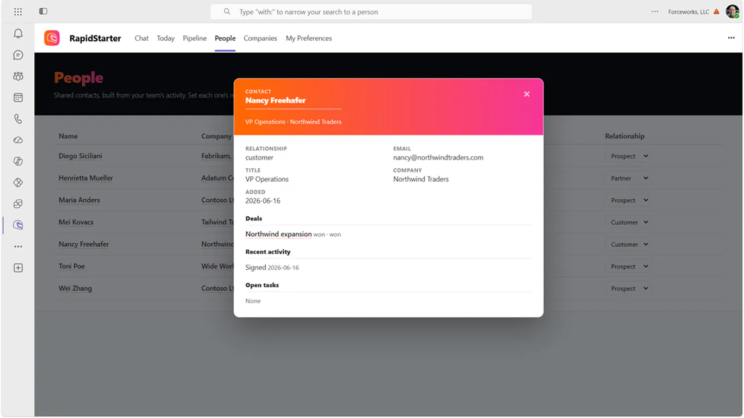The image size is (744, 418).
Task: Open the Calendar icon in the left rail
Action: [18, 97]
